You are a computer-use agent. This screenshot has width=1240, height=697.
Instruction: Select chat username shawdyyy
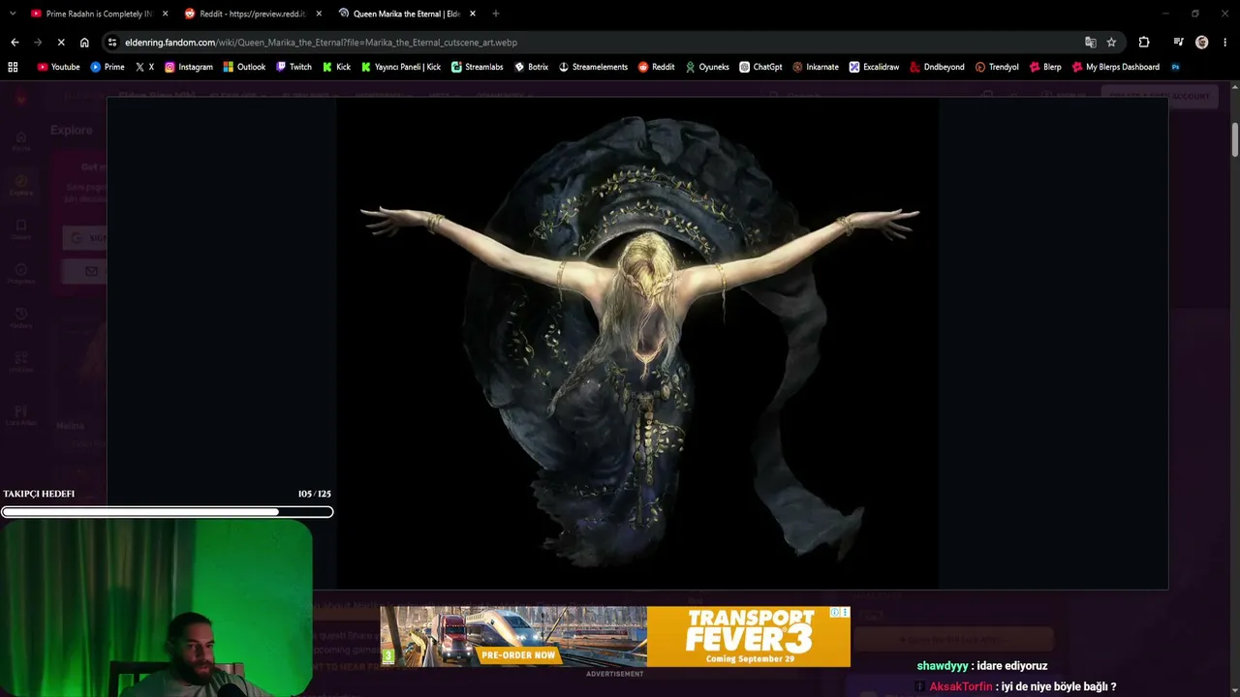943,666
